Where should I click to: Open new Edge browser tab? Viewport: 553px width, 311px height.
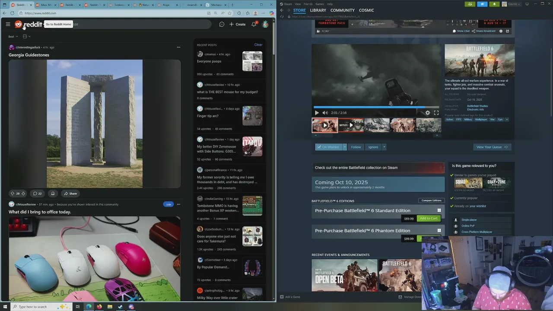(x=232, y=5)
